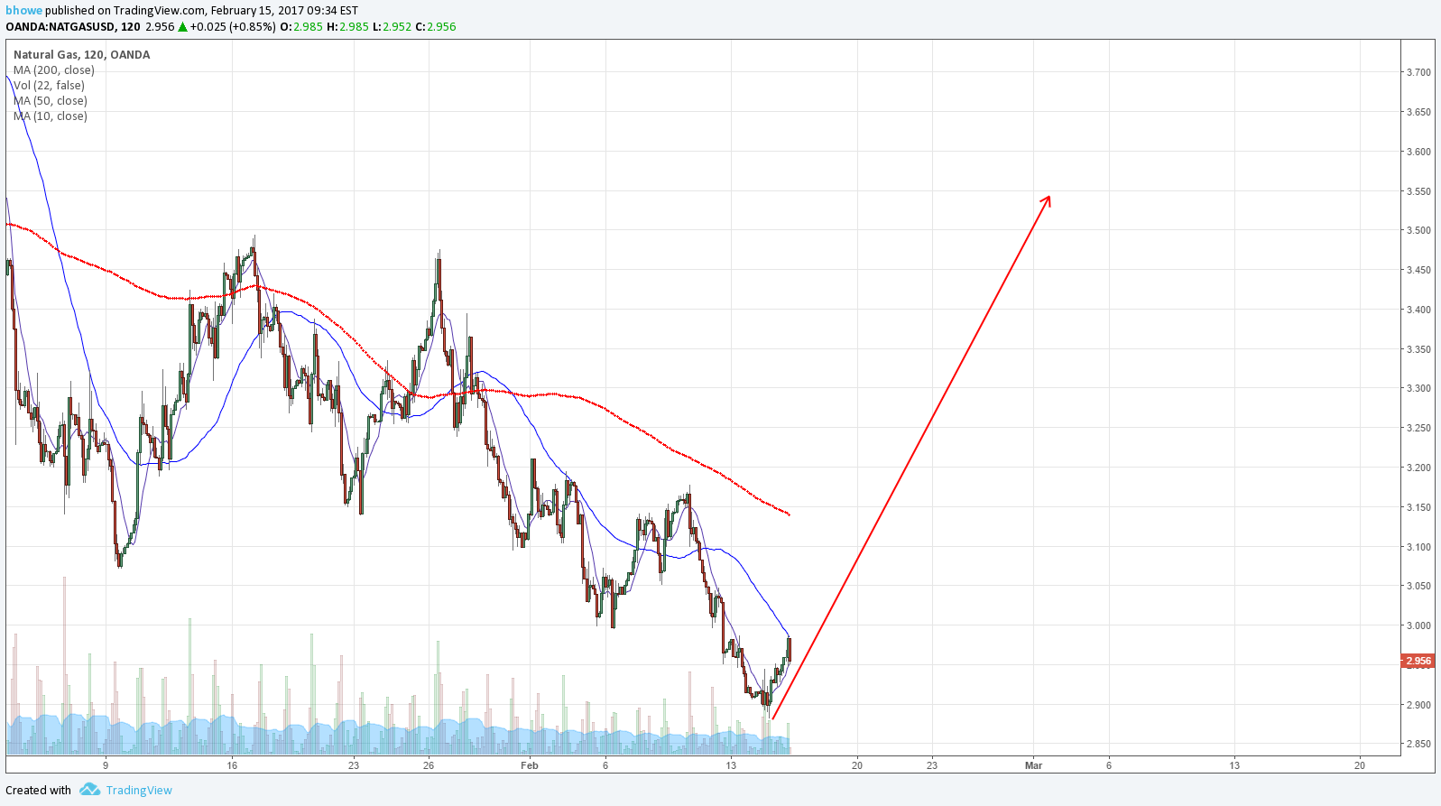Select the MA (50, close) indicator label
This screenshot has width=1441, height=806.
point(51,101)
